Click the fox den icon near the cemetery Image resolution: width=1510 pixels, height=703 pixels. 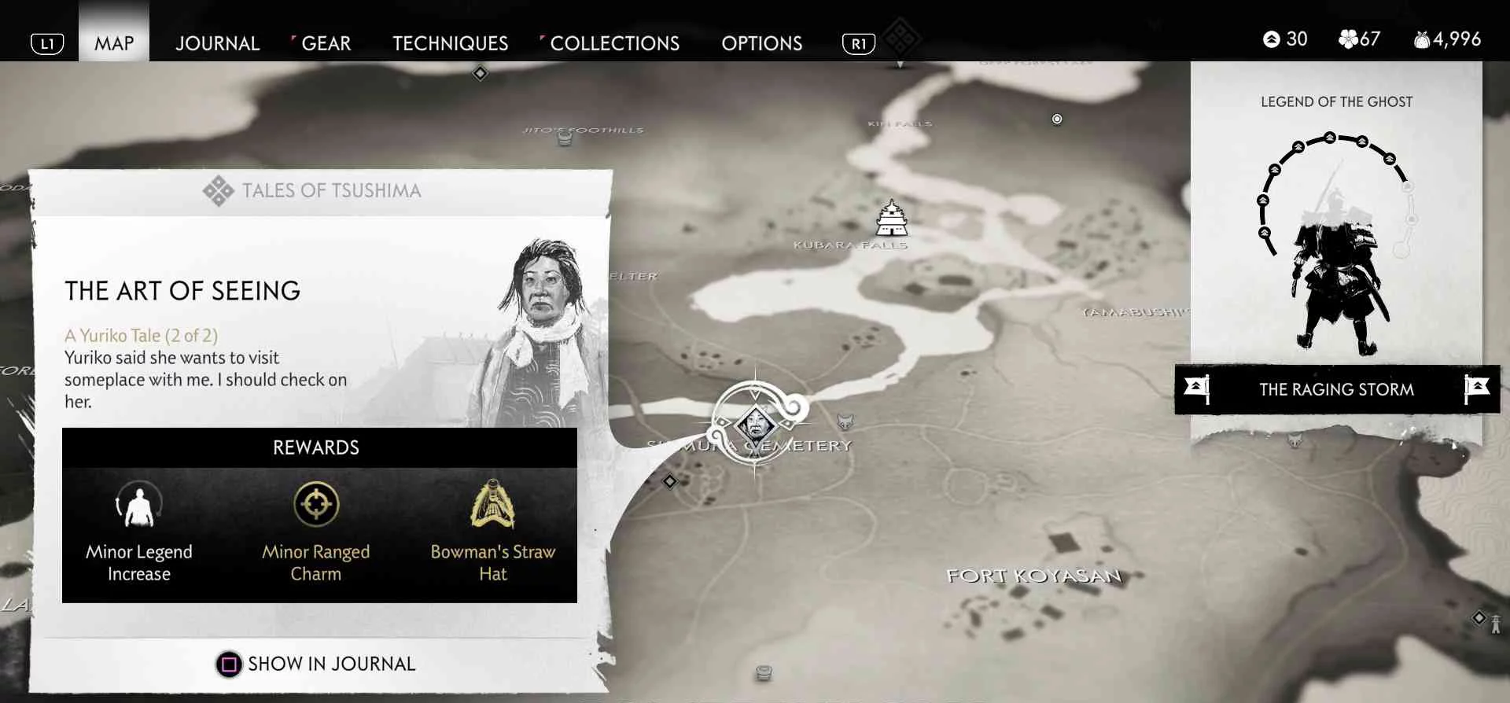845,421
